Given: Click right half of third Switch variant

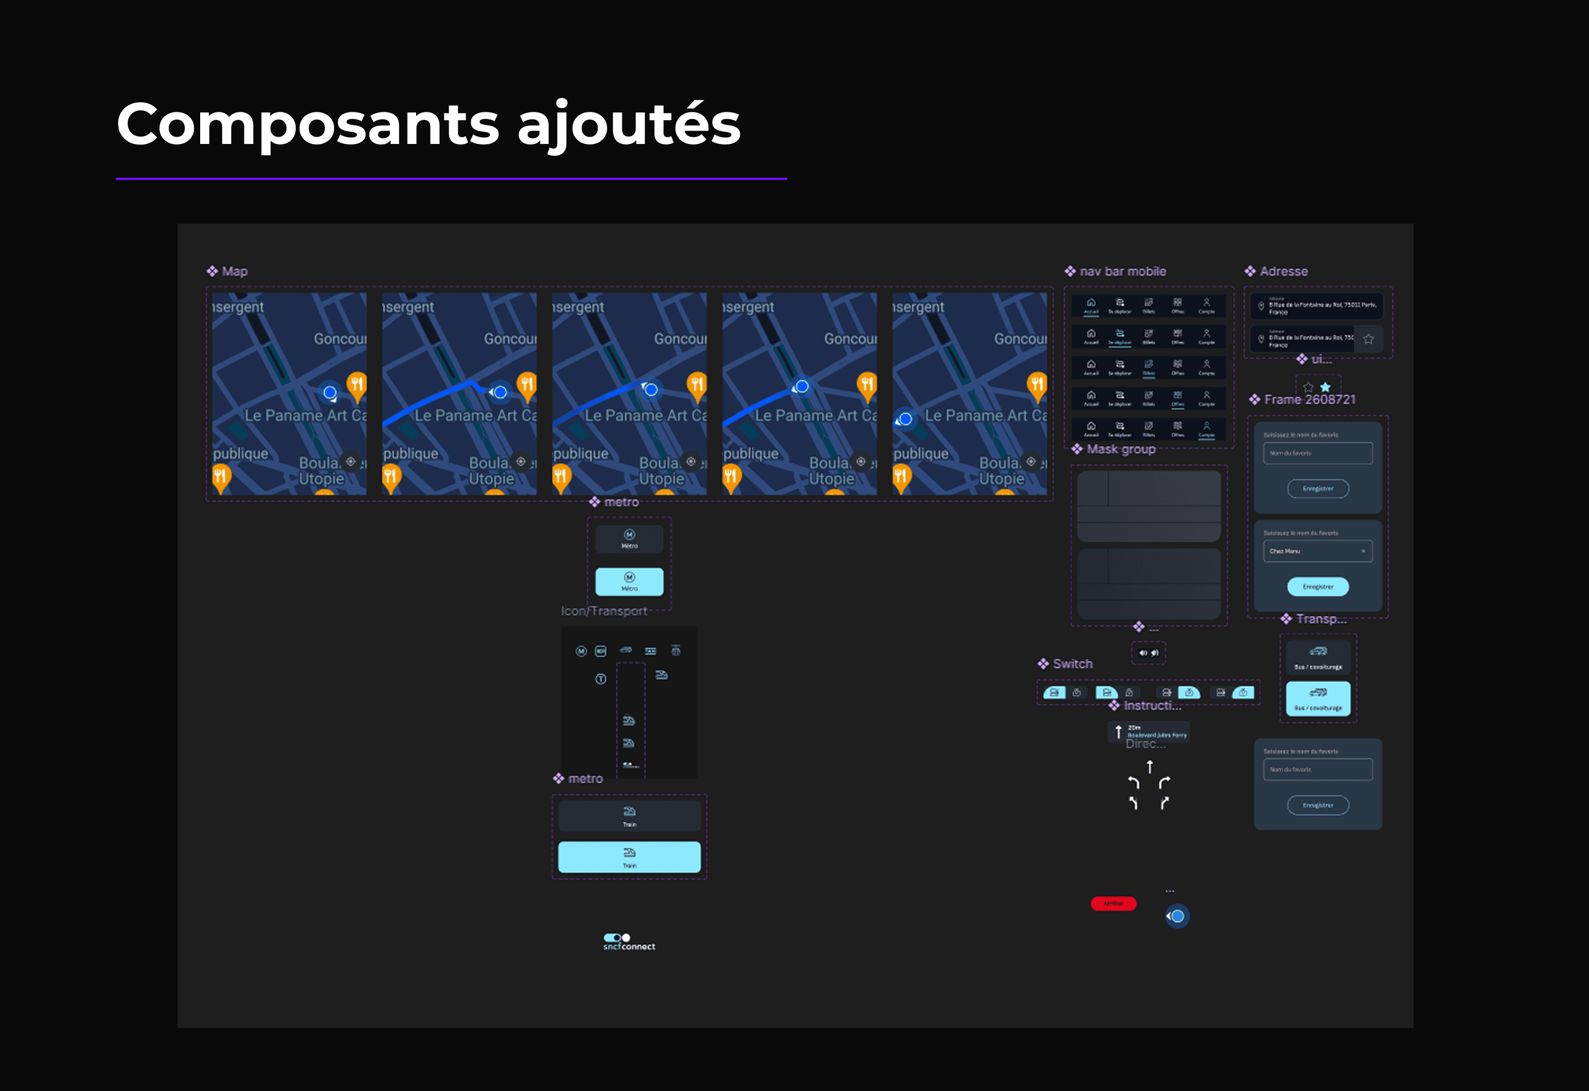Looking at the screenshot, I should [1189, 692].
